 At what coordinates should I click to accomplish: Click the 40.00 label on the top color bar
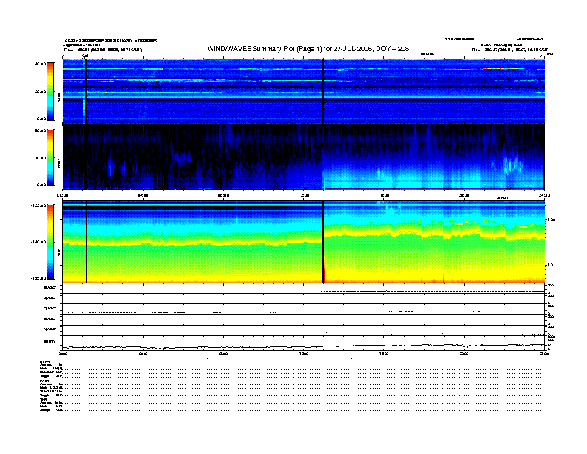[40, 64]
